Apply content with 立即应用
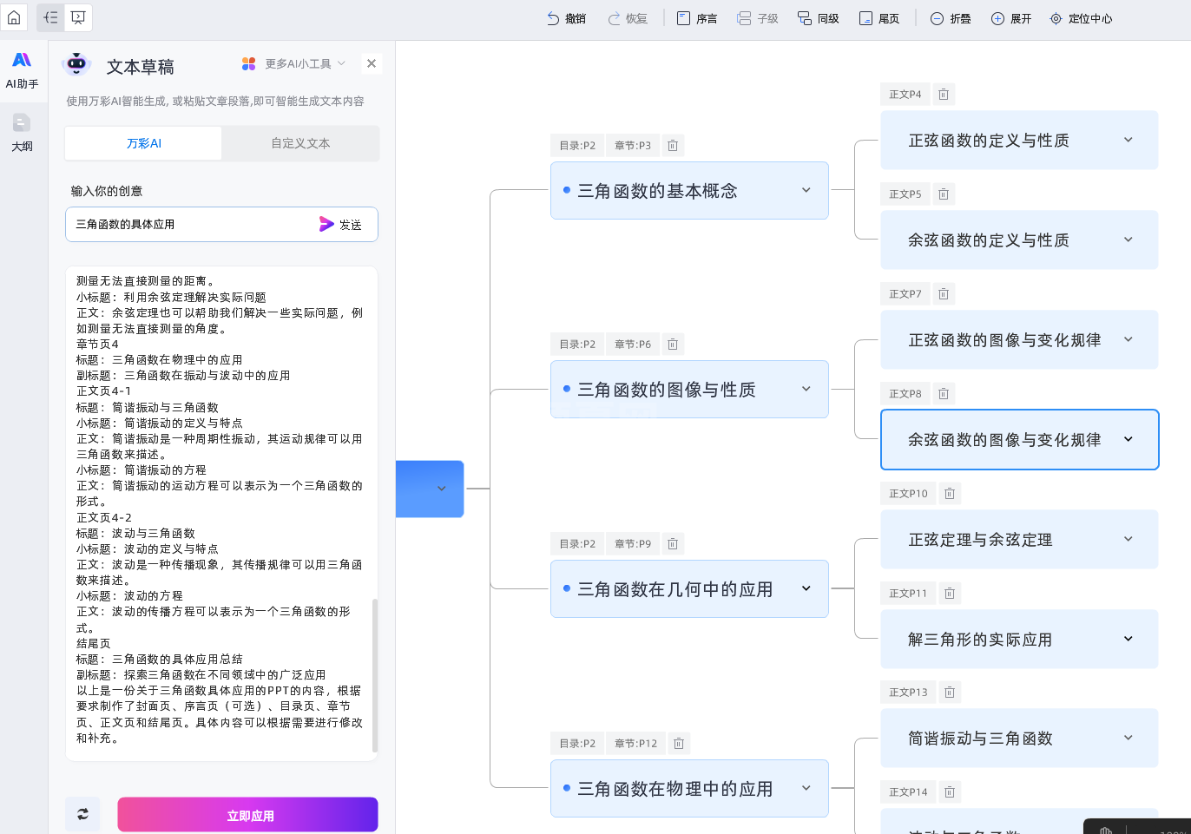This screenshot has width=1191, height=834. pyautogui.click(x=247, y=815)
